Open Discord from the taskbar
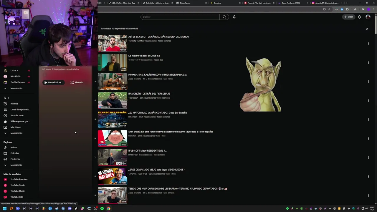 [x=70, y=208]
